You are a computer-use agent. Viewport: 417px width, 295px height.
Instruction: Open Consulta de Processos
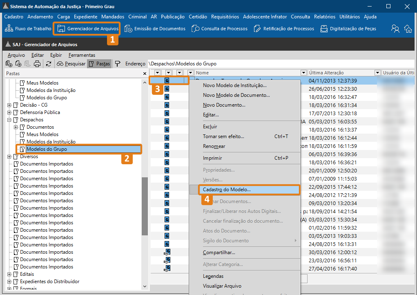219,29
